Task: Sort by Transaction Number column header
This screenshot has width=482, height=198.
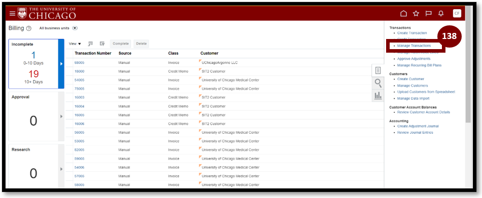Action: tap(93, 53)
